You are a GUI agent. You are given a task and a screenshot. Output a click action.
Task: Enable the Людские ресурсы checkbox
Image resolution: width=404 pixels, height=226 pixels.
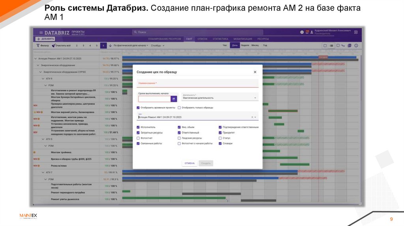179,138
